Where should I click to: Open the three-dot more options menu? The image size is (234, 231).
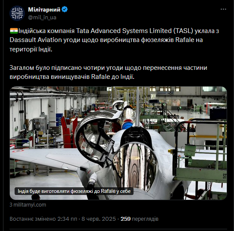click(223, 9)
